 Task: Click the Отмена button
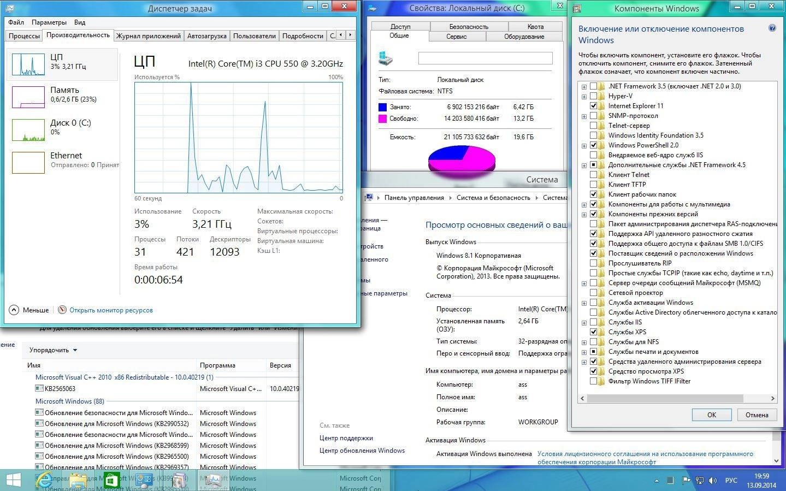click(757, 415)
